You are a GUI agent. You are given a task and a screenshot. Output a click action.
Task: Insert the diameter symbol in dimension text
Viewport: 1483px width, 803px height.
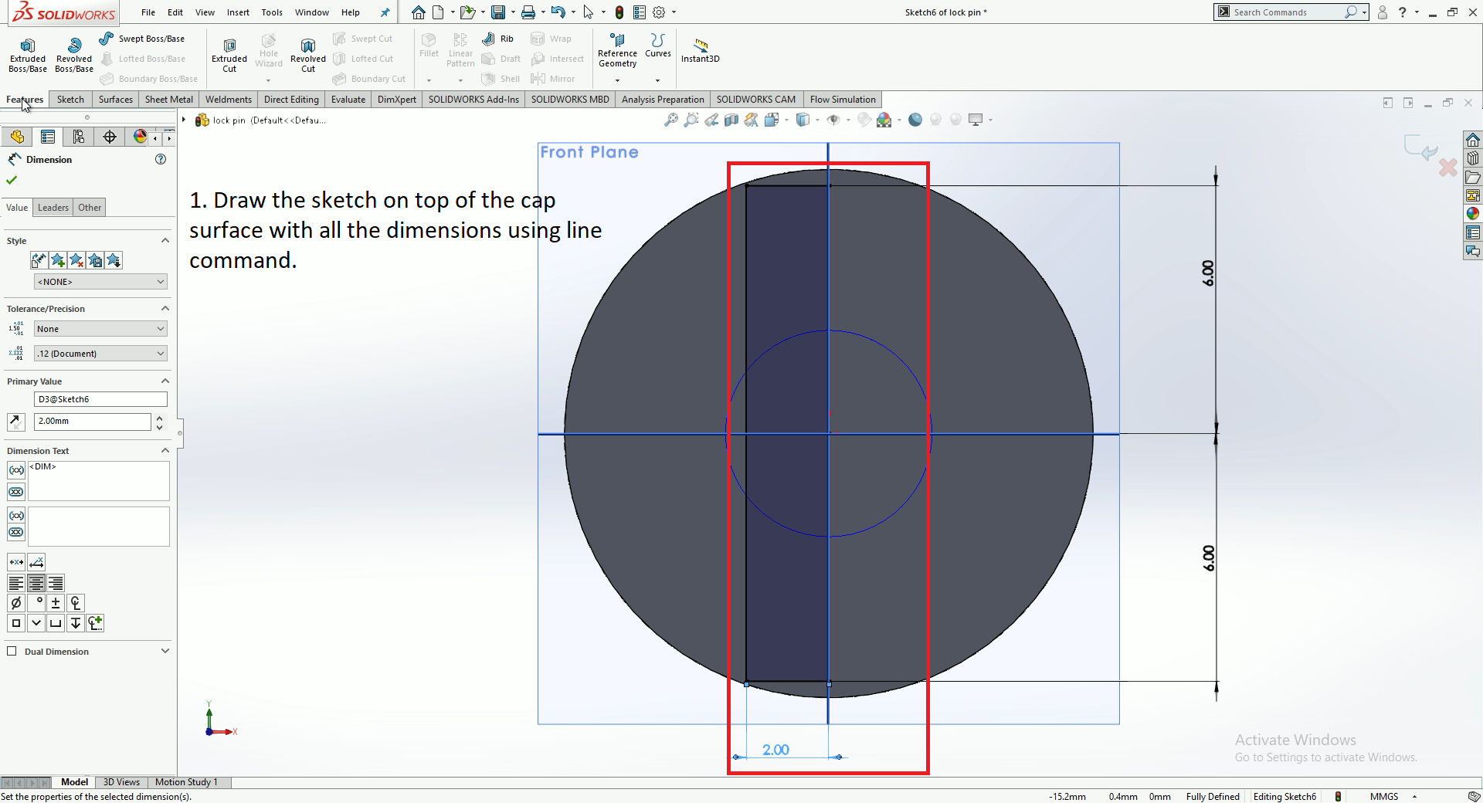[16, 603]
